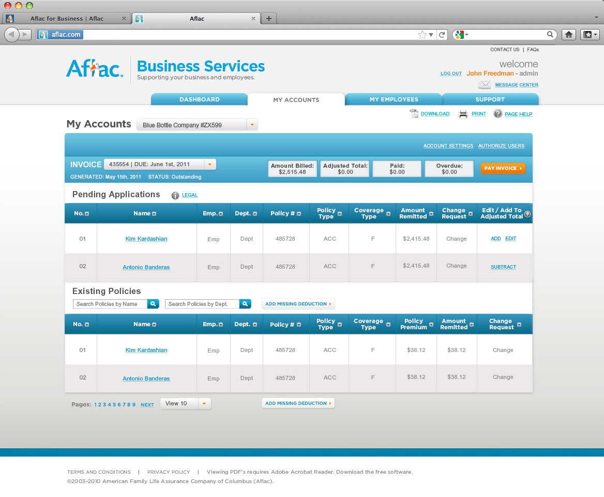Viewport: 604px width, 497px height.
Task: Open Kim Kardashian in Existing Policies
Action: click(146, 350)
